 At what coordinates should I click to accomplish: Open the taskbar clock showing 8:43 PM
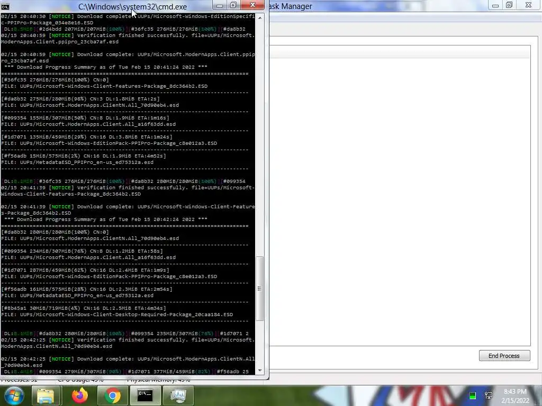(x=516, y=396)
